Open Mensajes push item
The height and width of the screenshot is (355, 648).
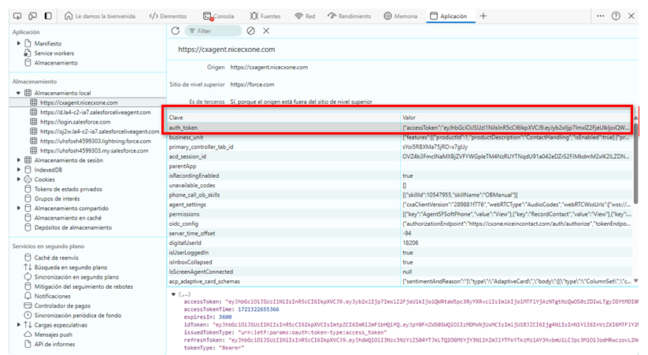click(x=54, y=335)
